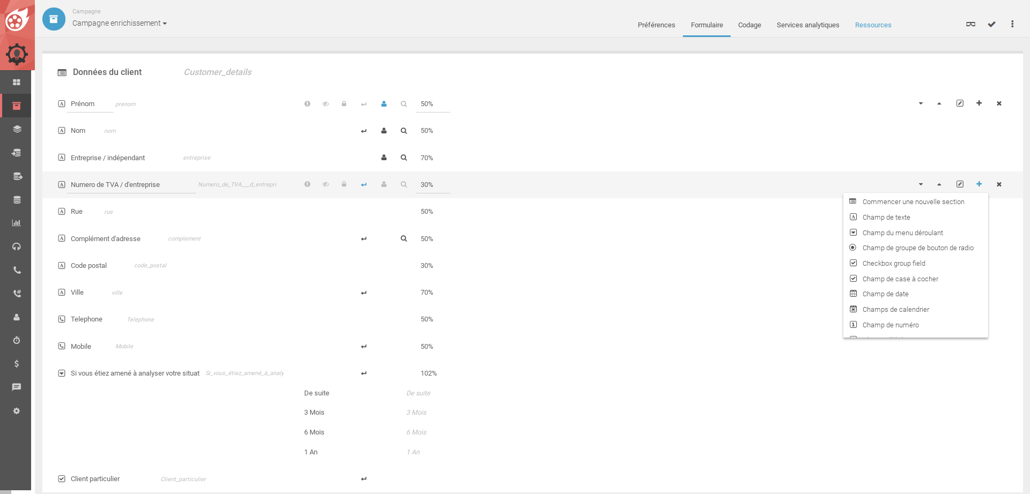Click the bar chart icon in sidebar
This screenshot has height=494, width=1030.
pos(17,223)
